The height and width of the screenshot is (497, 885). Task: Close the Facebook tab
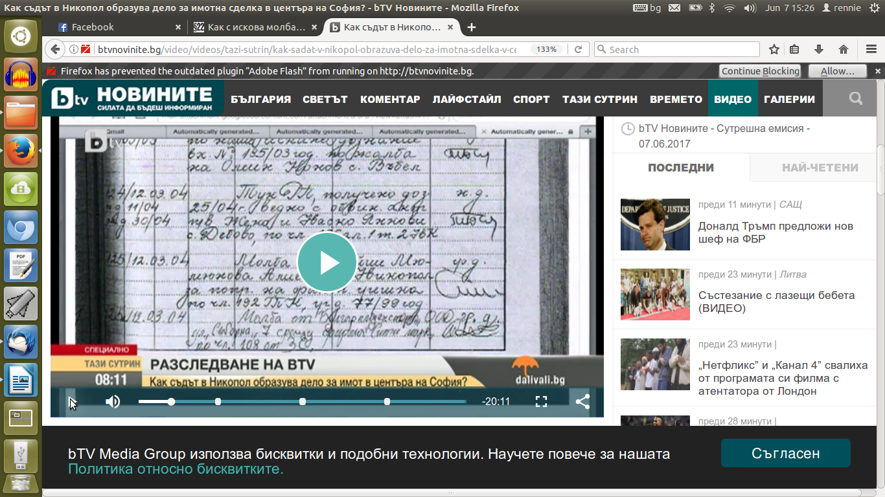click(x=178, y=27)
